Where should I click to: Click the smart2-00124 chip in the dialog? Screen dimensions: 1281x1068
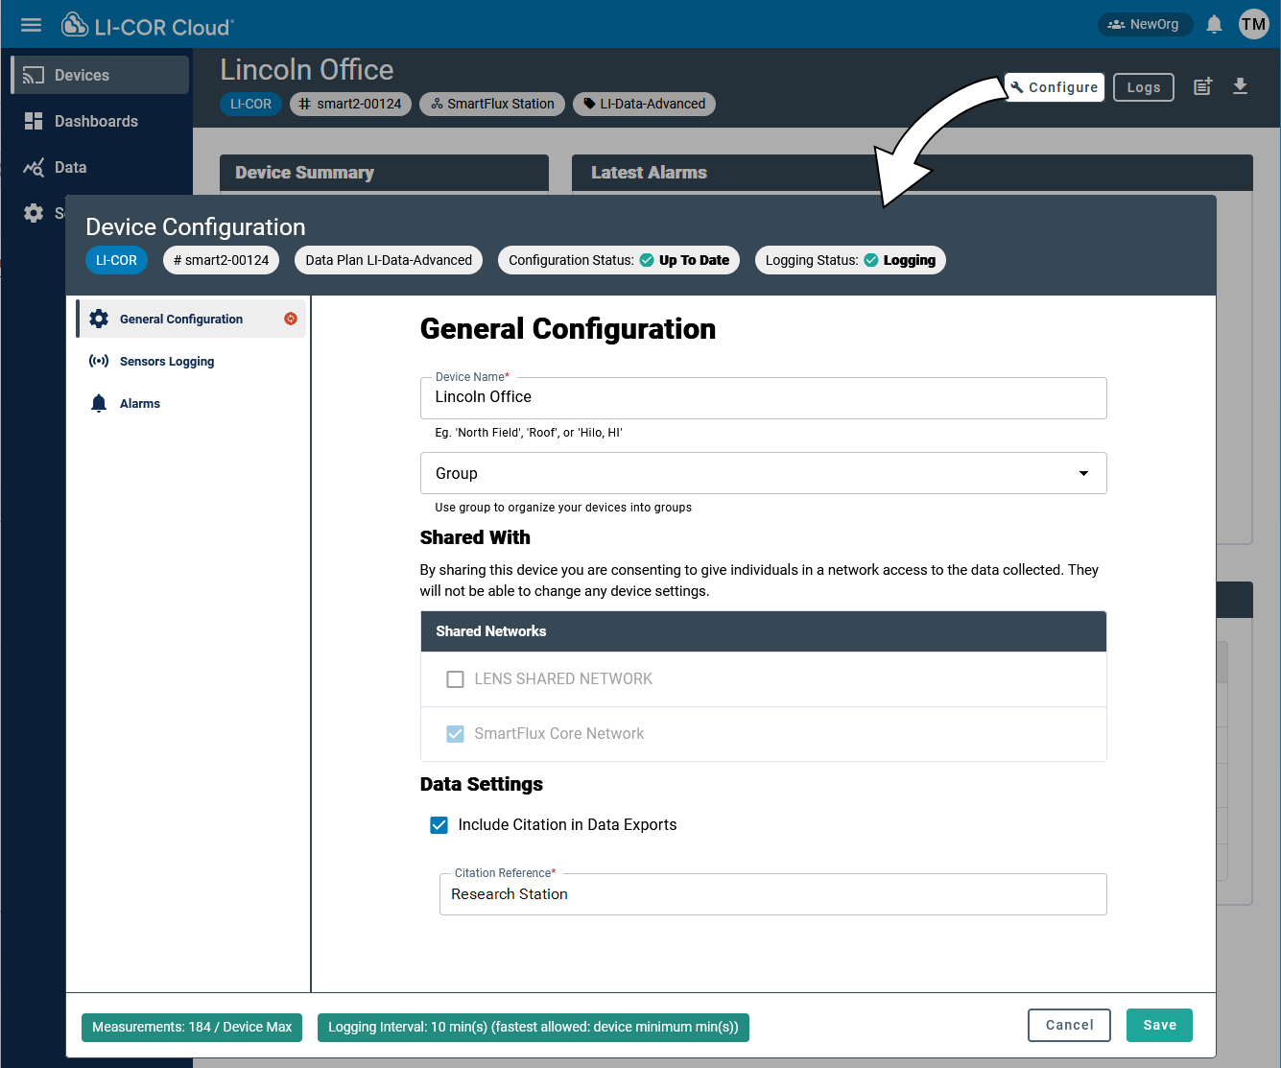click(x=221, y=260)
